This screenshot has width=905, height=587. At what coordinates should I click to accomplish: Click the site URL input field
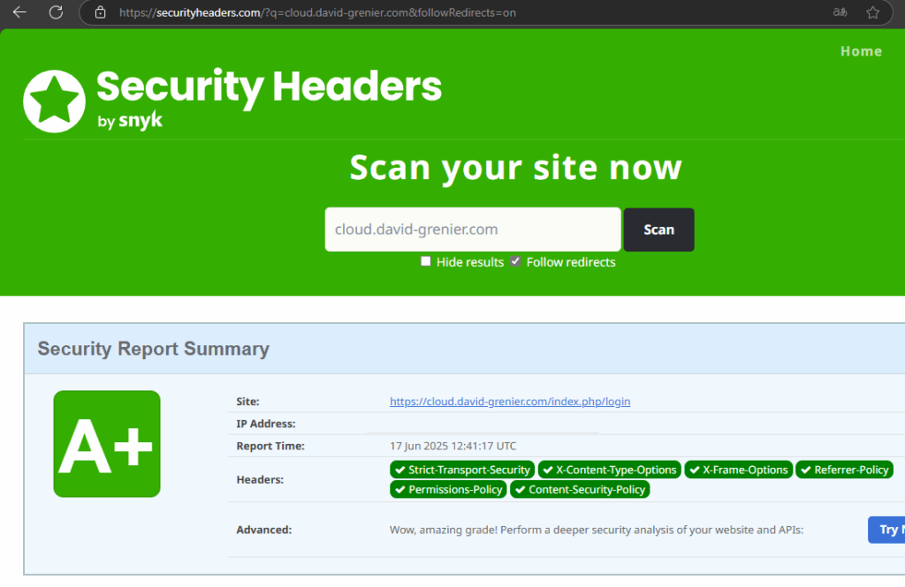click(472, 230)
